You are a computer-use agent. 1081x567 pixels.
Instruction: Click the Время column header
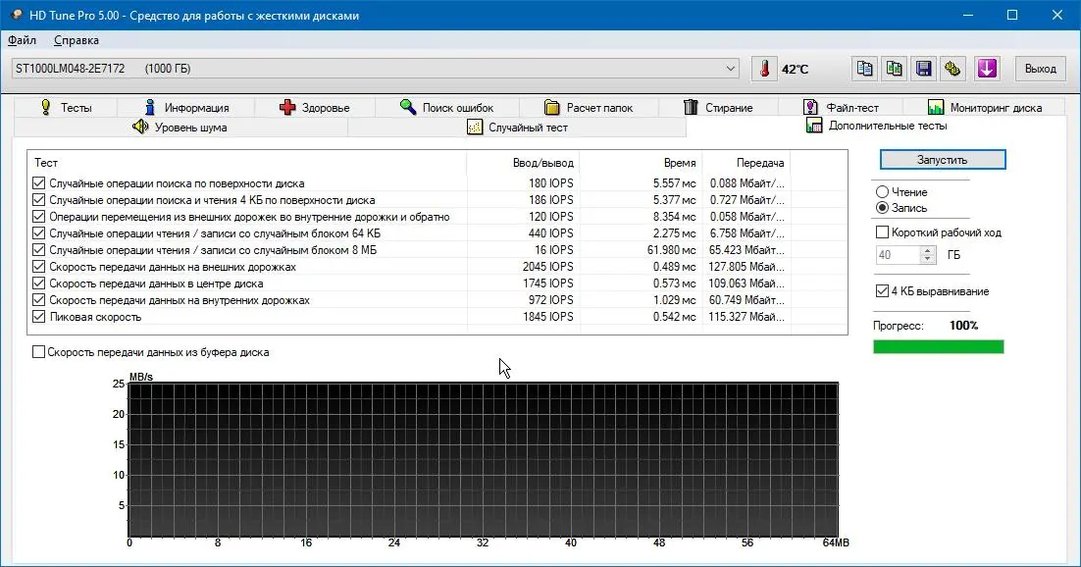(642, 163)
